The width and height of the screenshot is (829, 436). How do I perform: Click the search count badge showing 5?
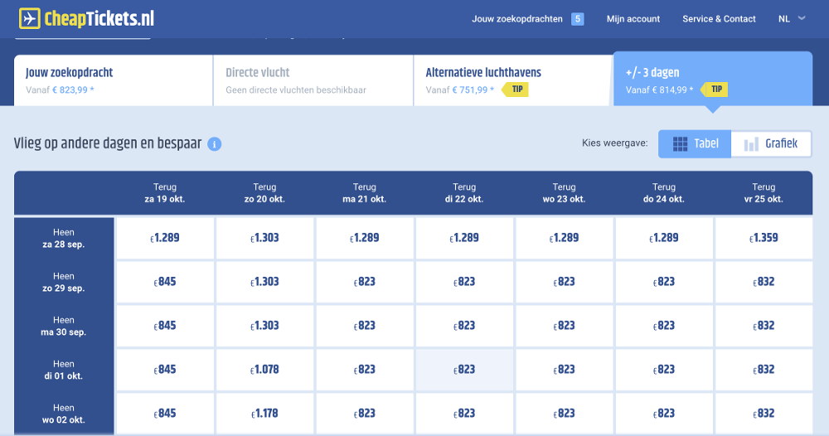[x=577, y=19]
